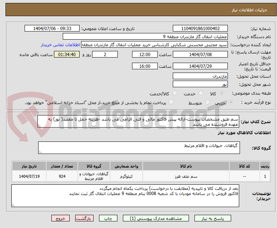Click the need date cell 1404/07/19
This screenshot has height=228, width=277.
coord(29,176)
